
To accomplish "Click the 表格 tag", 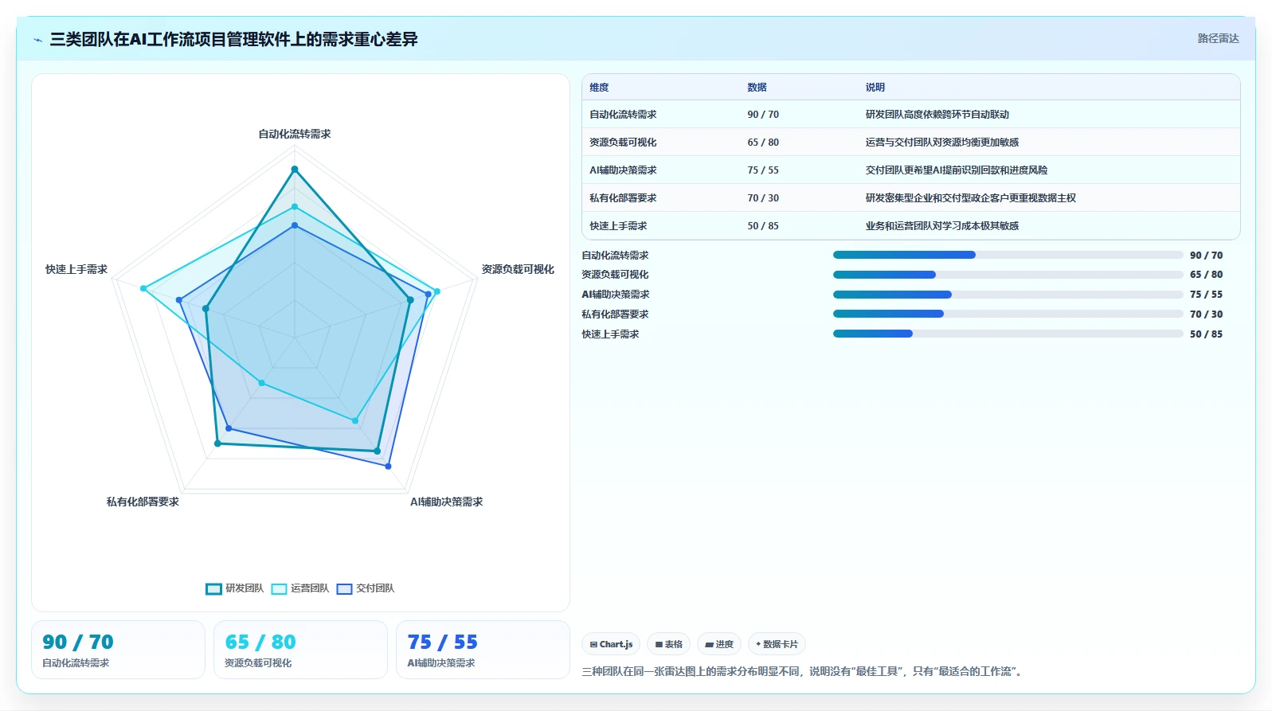I will [668, 644].
